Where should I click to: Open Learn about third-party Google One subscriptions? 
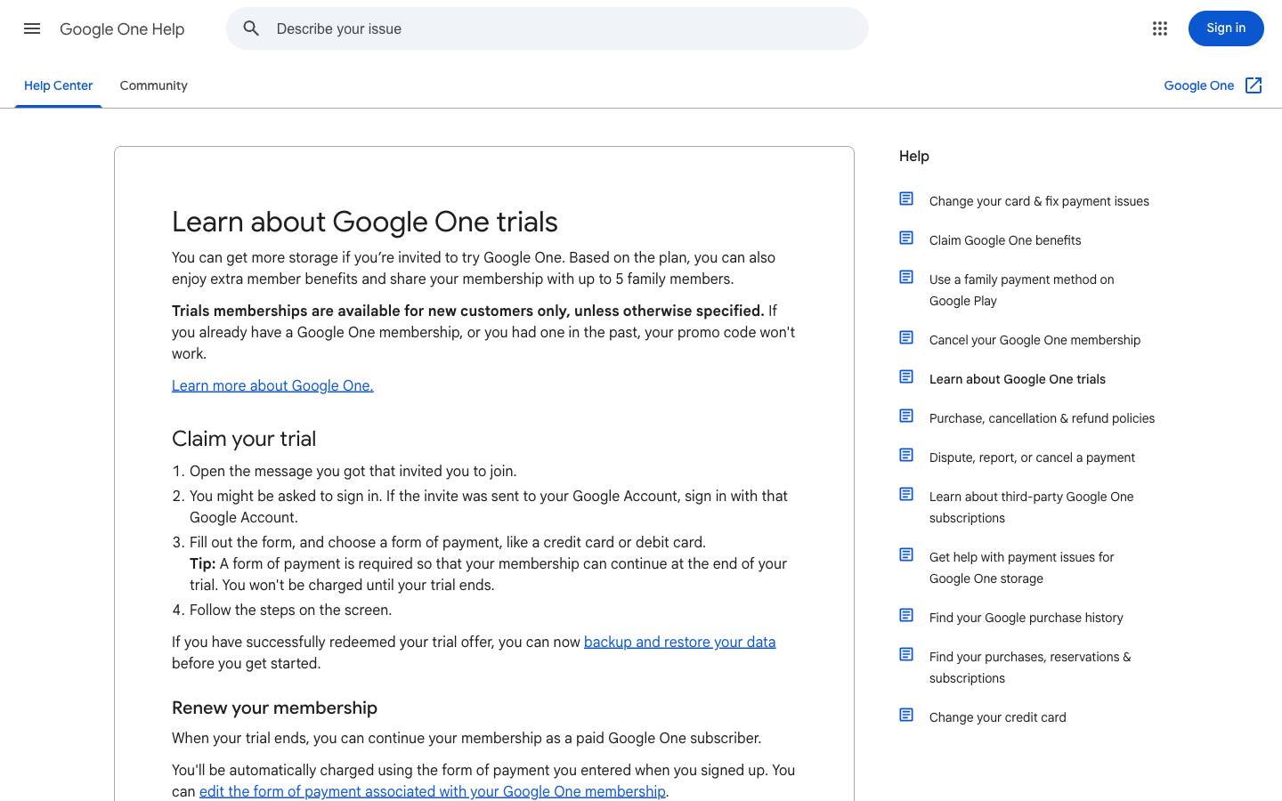pyautogui.click(x=1032, y=507)
